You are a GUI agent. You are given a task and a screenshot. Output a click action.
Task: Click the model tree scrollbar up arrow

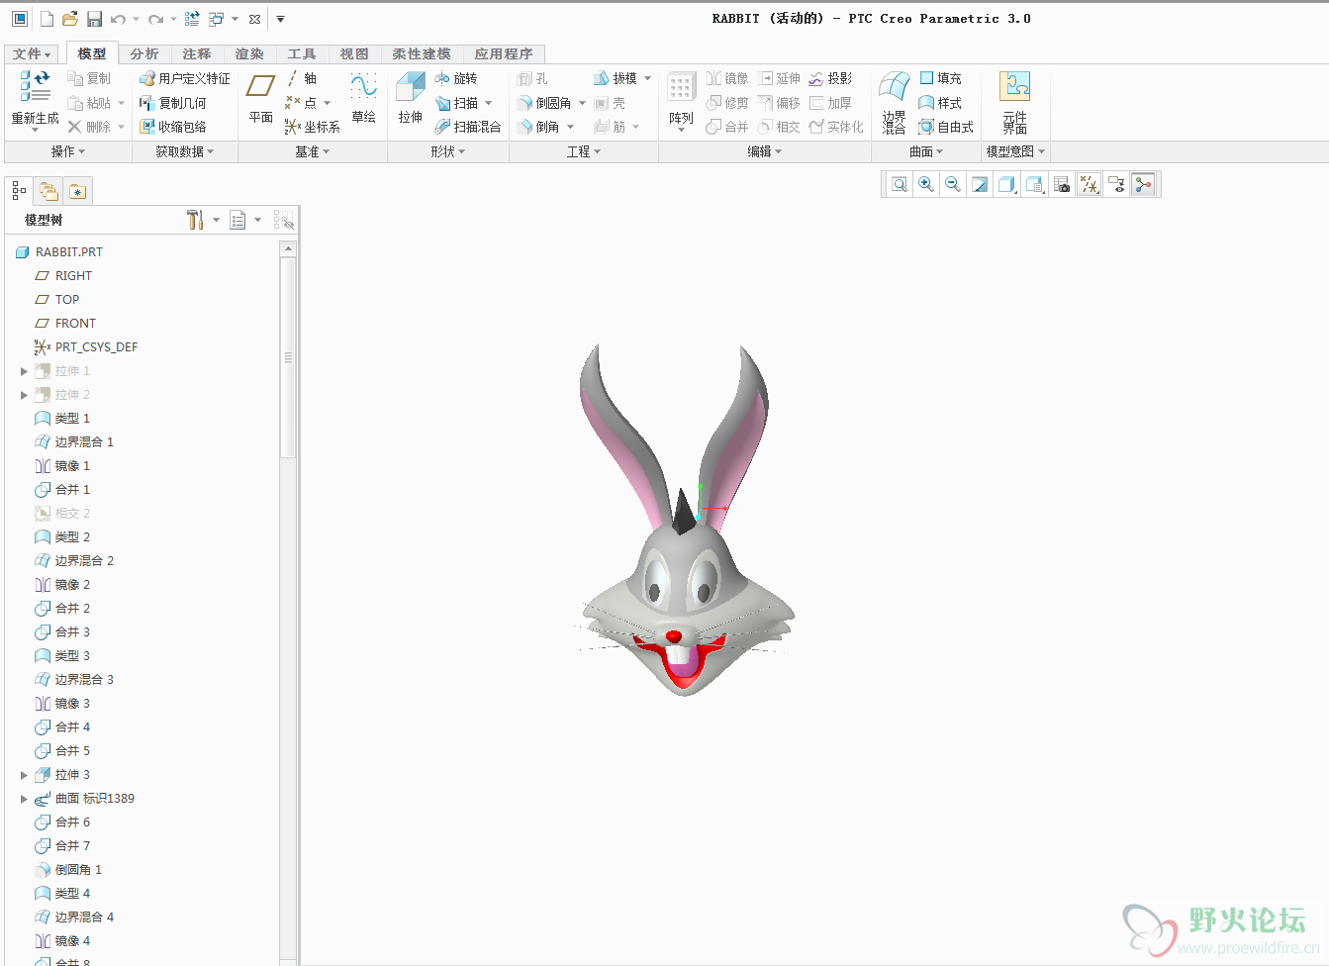288,249
